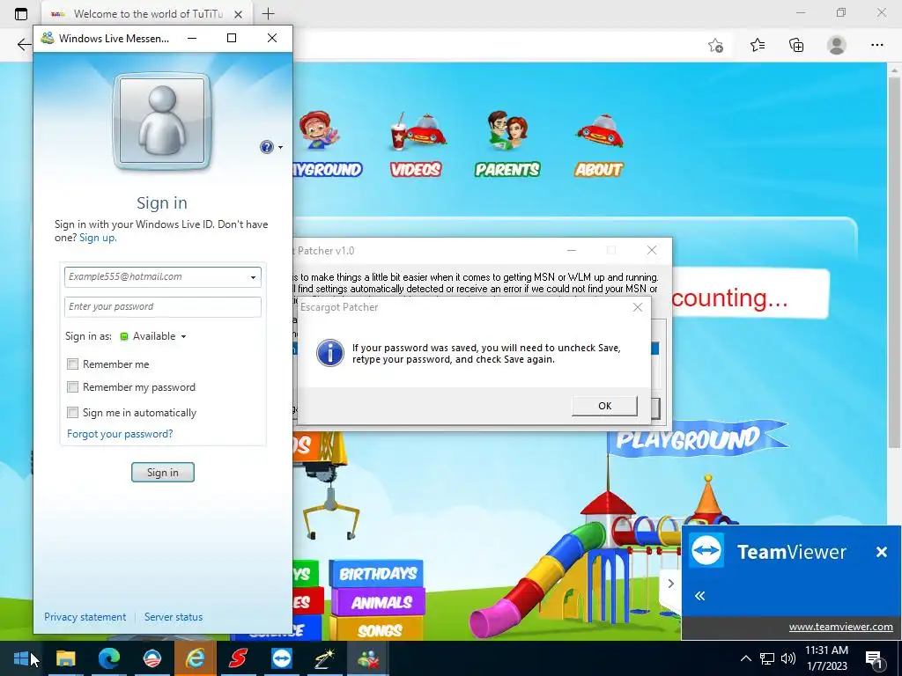902x676 pixels.
Task: Open the Edge Favorites list icon
Action: [757, 45]
